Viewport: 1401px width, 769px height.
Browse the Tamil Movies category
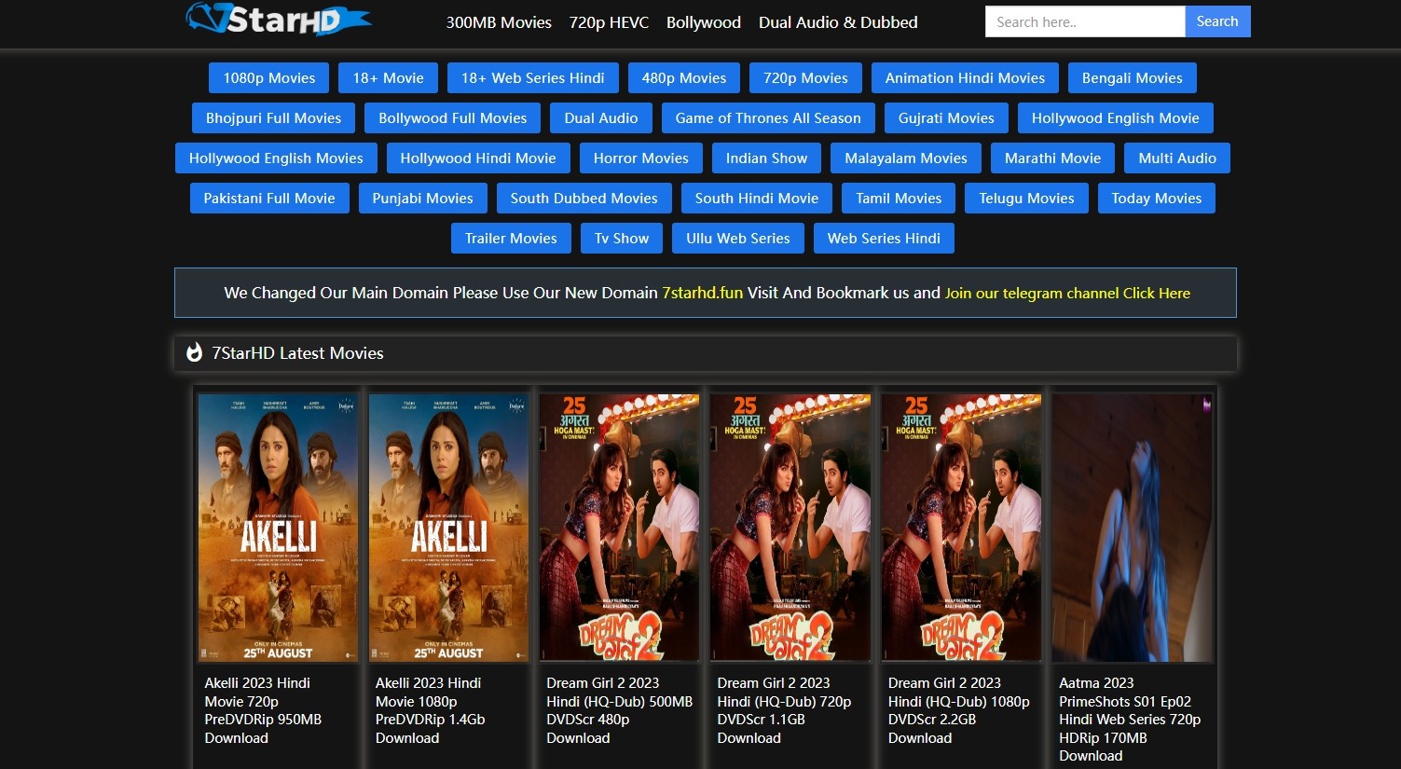coord(899,199)
